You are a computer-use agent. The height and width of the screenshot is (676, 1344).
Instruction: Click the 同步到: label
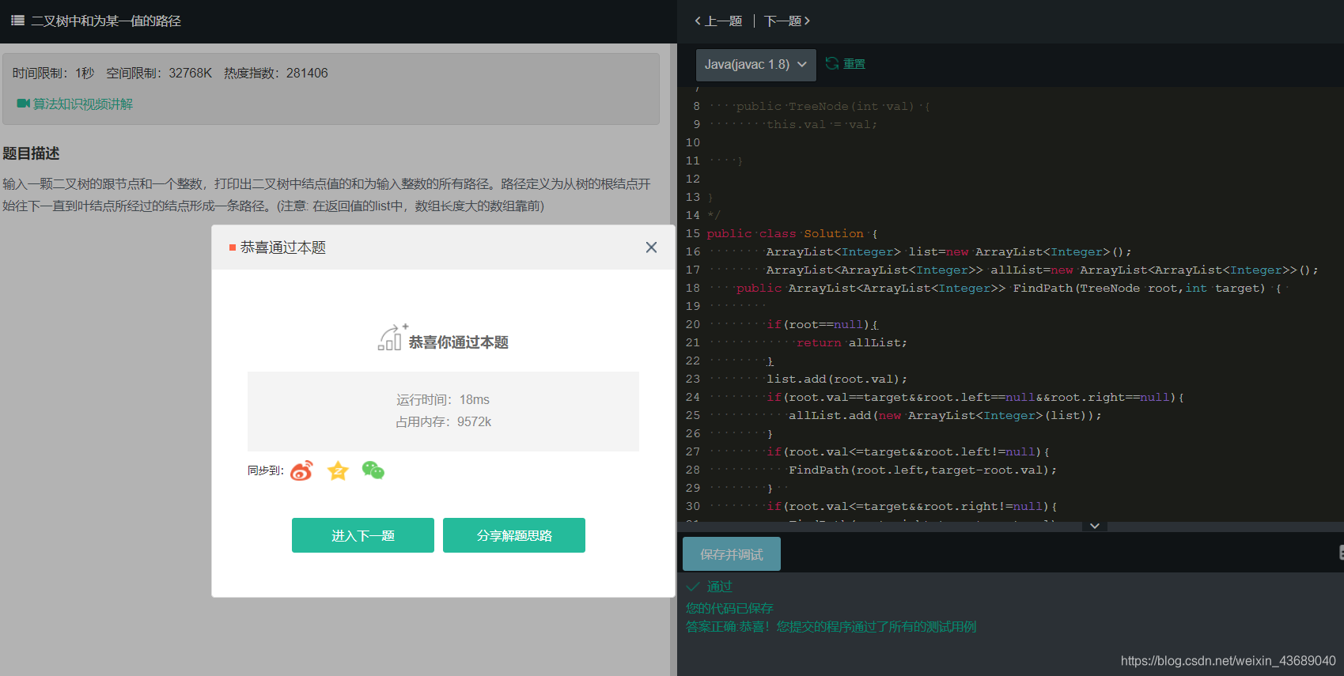tap(266, 470)
